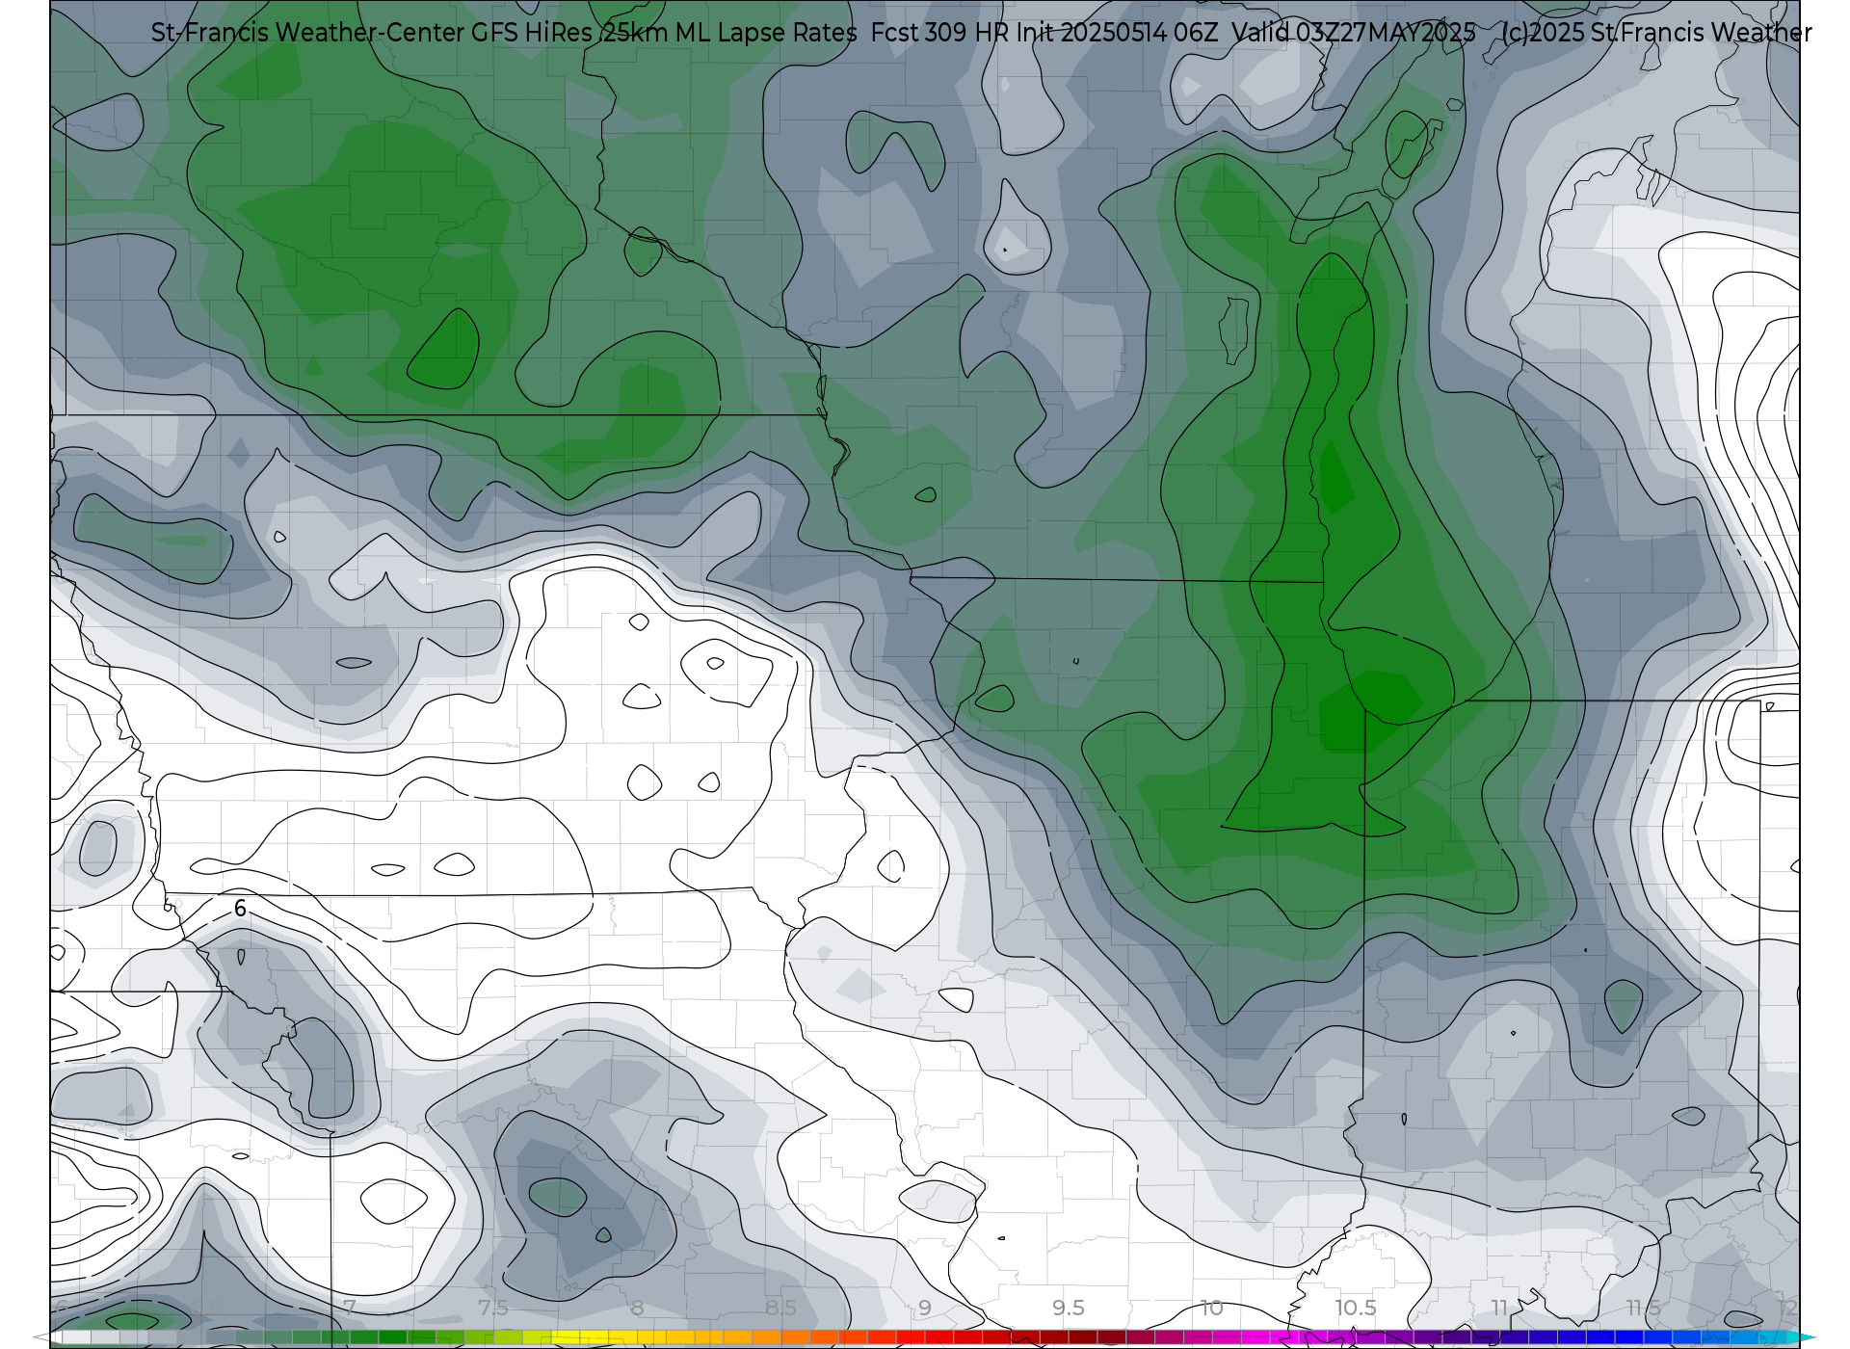Click the yellow section of the colorbar
The image size is (1850, 1349).
pyautogui.click(x=595, y=1337)
